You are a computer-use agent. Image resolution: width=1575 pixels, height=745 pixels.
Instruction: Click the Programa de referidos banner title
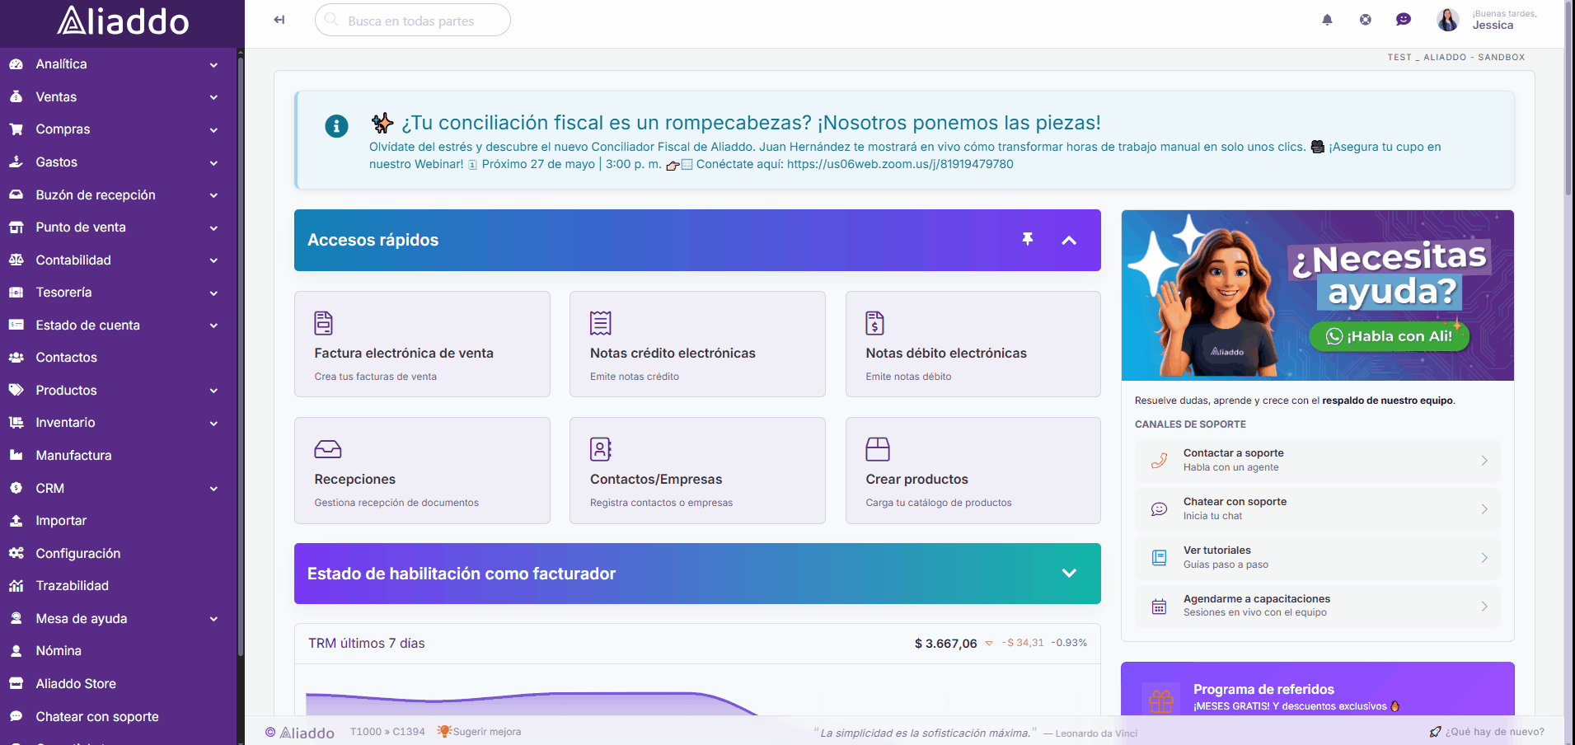(1263, 689)
